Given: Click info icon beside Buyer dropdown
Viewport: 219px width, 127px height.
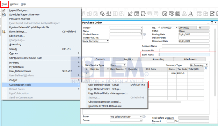Looking at the screenshot, I should pos(144,117).
